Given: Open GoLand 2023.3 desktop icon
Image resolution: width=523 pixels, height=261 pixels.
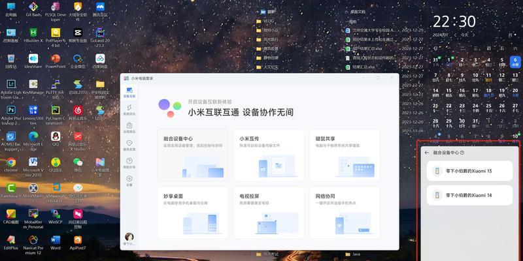Looking at the screenshot, I should 100,37.
